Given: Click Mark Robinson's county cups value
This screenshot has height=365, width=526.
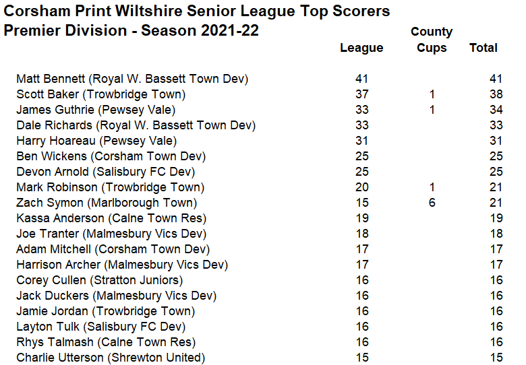Looking at the screenshot, I should click(432, 187).
